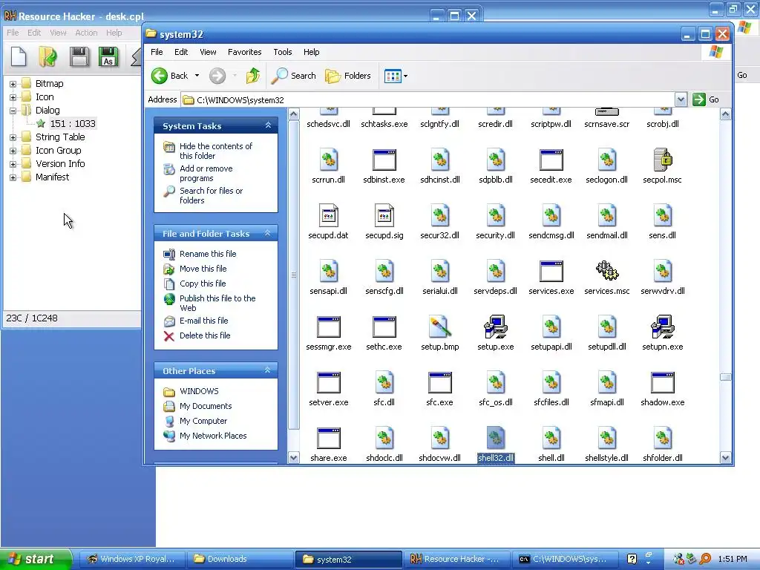Viewport: 760px width, 570px height.
Task: Open the File menu in system32 window
Action: (x=157, y=52)
